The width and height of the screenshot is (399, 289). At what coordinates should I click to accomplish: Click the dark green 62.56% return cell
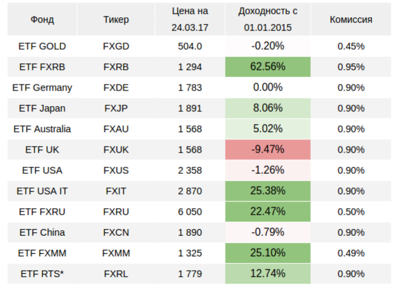click(x=268, y=67)
